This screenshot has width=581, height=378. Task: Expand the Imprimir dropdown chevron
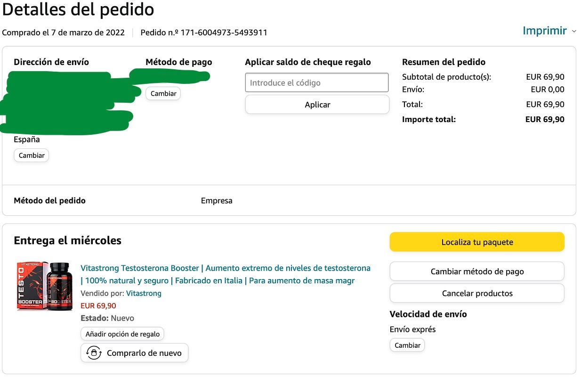coord(573,31)
